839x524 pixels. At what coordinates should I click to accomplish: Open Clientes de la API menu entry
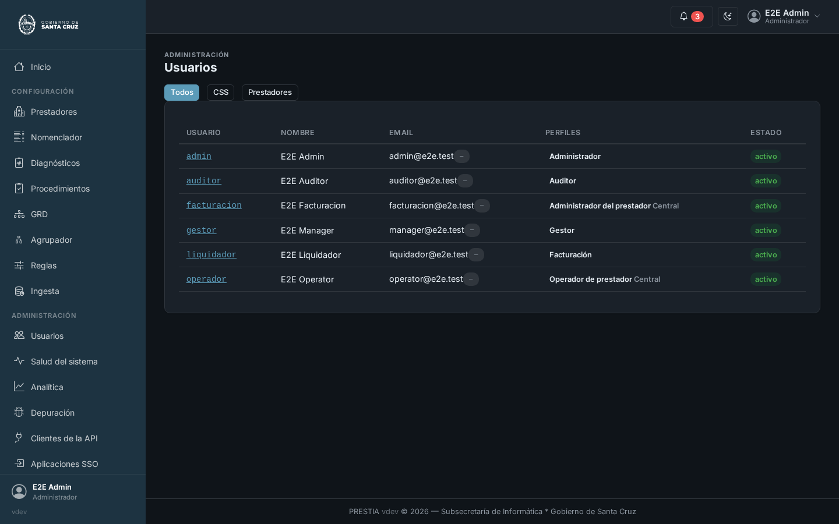[x=73, y=438]
